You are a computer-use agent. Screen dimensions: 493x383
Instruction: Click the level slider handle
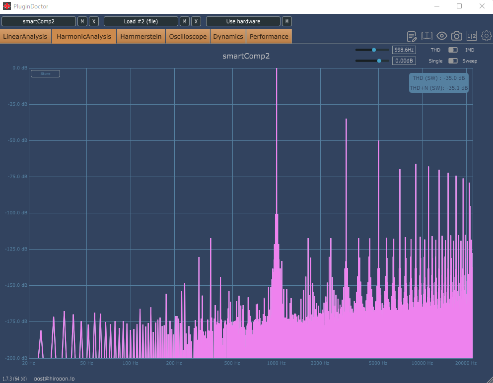pyautogui.click(x=379, y=61)
